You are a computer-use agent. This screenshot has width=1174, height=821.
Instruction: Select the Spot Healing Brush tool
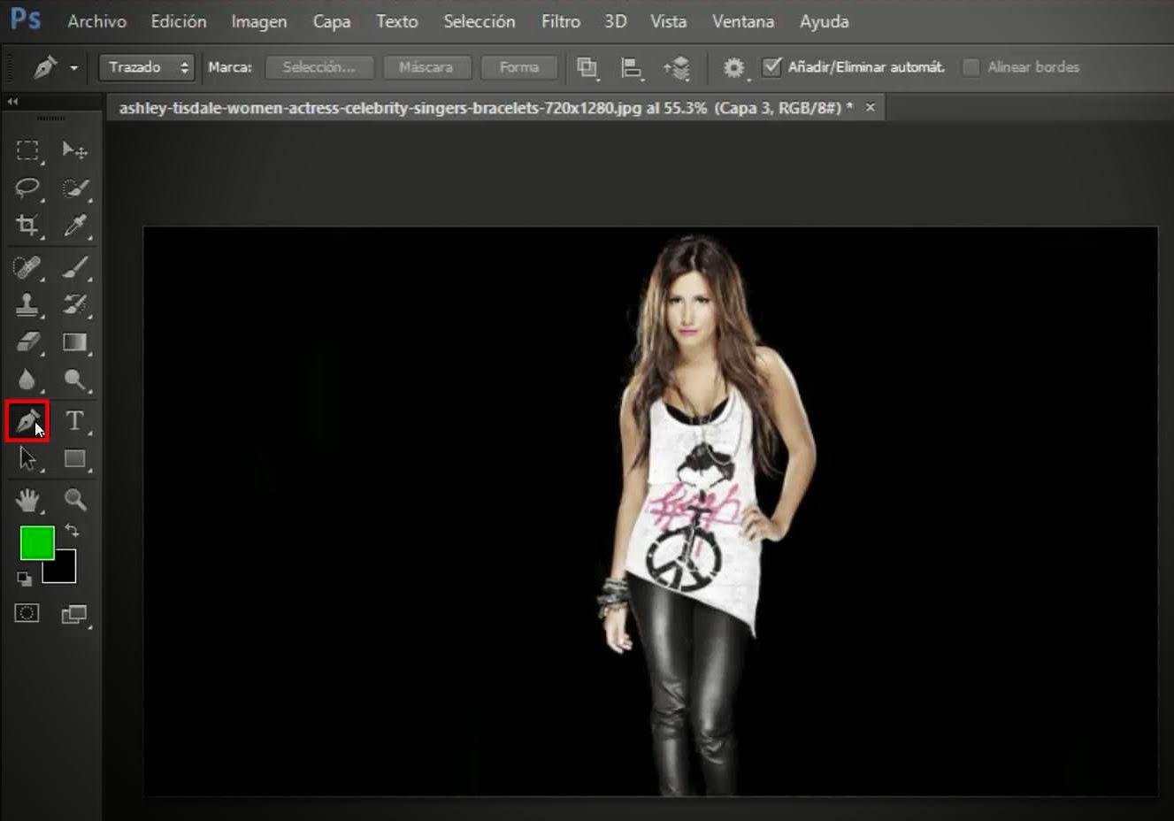point(27,266)
